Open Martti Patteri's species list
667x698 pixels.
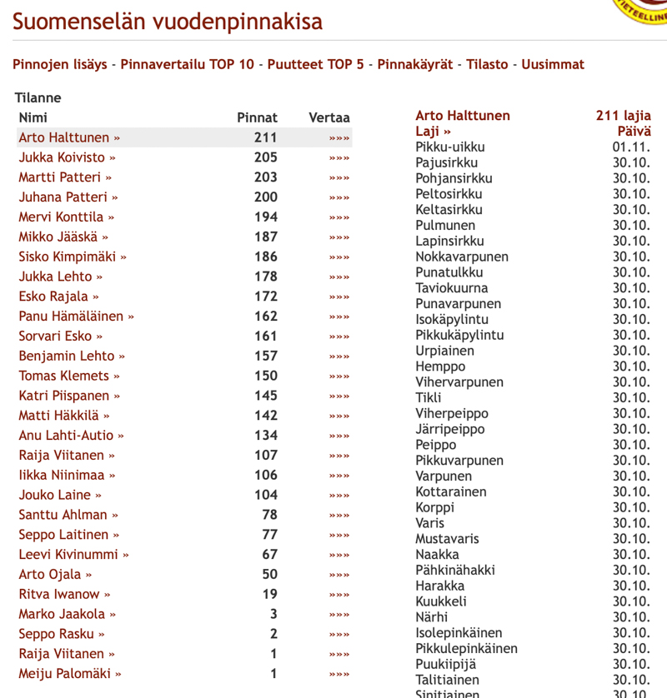[65, 177]
